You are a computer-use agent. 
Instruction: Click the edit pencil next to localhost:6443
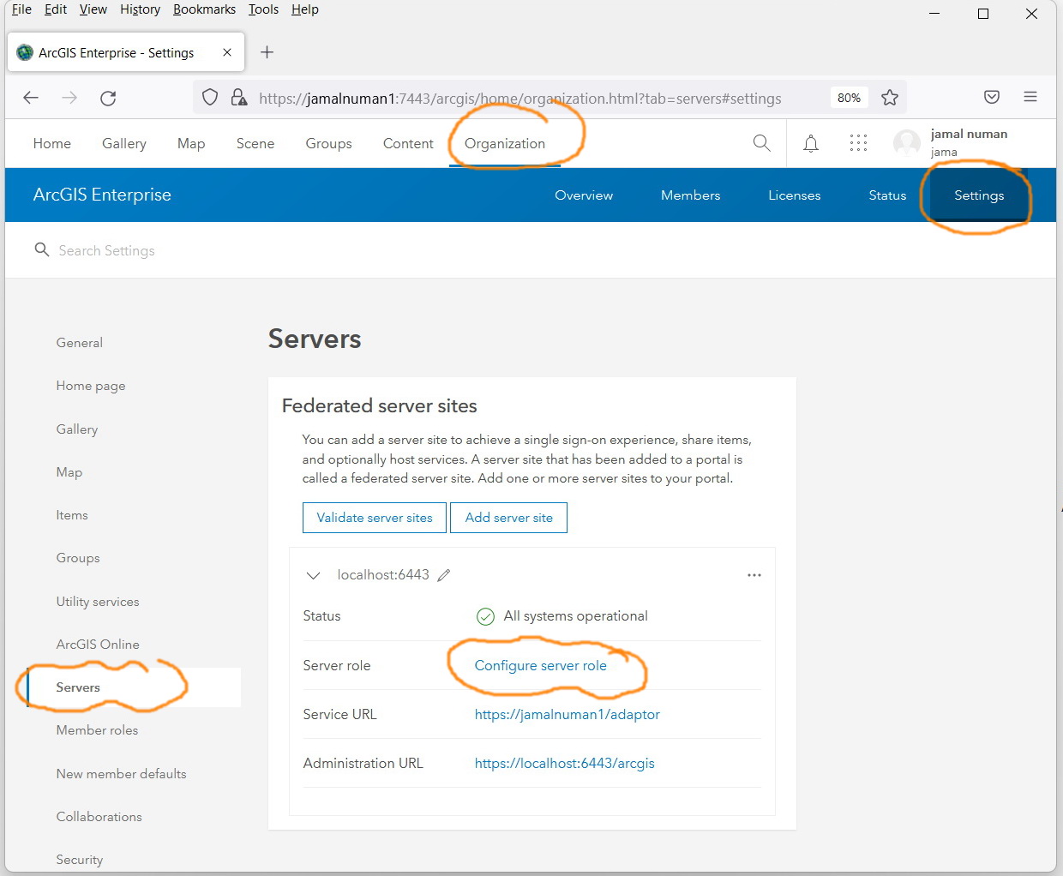[x=444, y=575]
